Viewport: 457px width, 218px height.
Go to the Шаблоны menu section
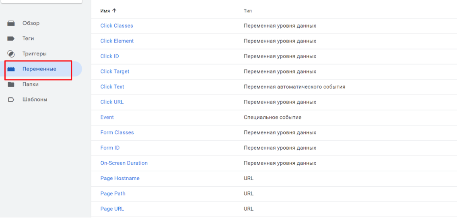click(35, 99)
